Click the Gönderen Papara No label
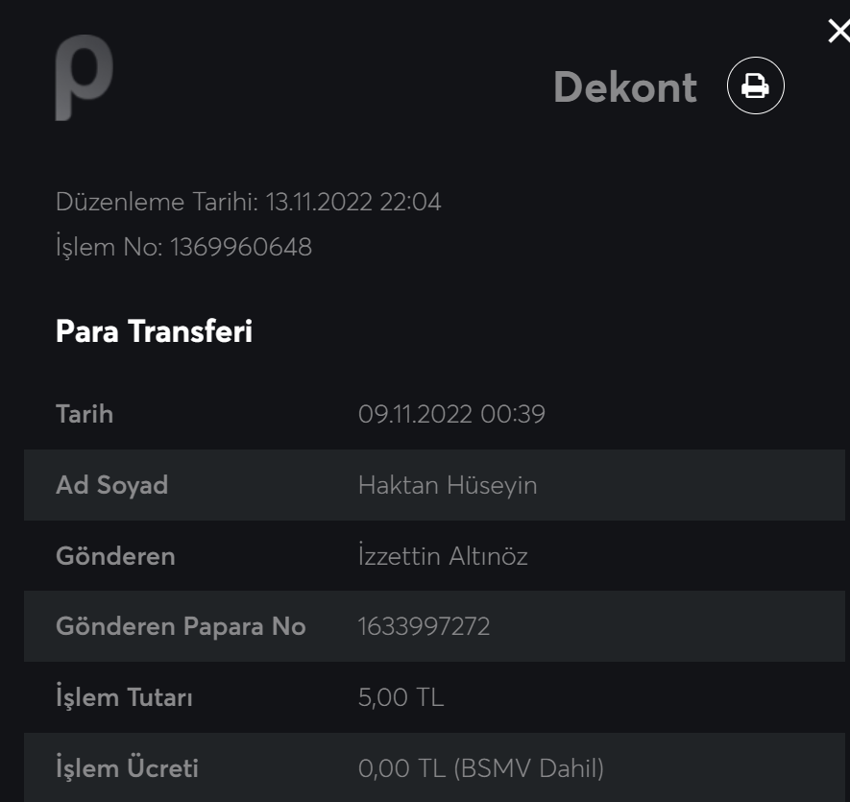This screenshot has width=850, height=802. click(181, 627)
